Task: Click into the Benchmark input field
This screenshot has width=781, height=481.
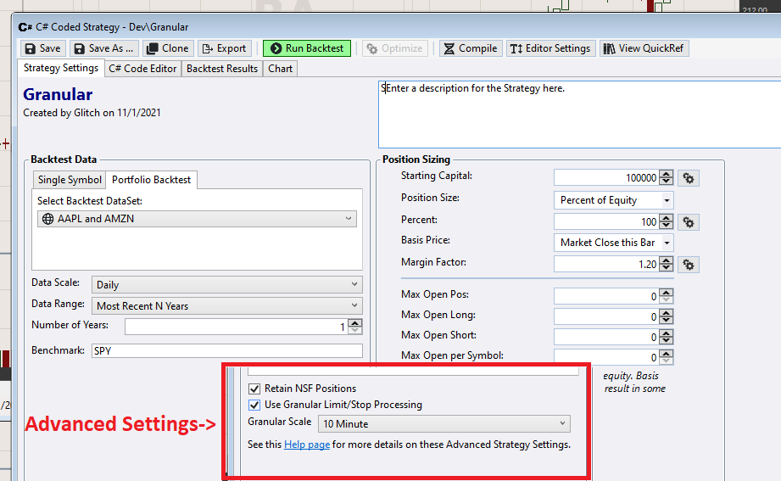Action: tap(226, 351)
